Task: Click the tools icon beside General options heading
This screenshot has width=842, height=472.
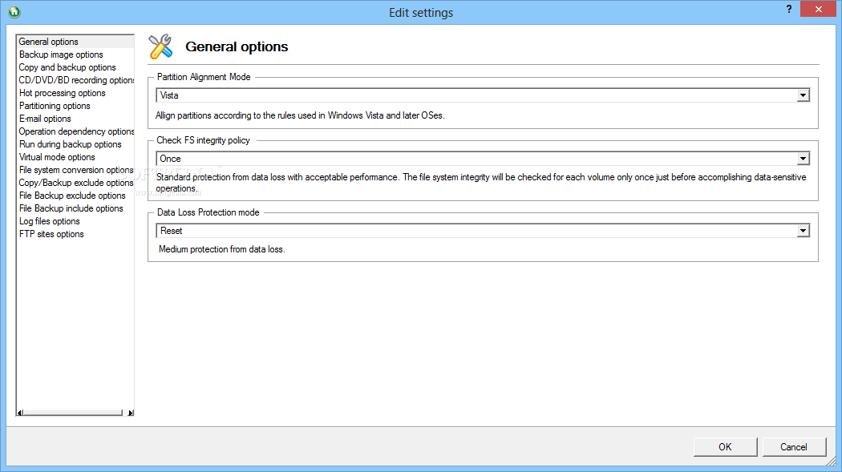Action: (160, 46)
